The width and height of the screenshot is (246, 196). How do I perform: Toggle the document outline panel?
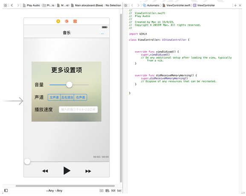[6, 190]
